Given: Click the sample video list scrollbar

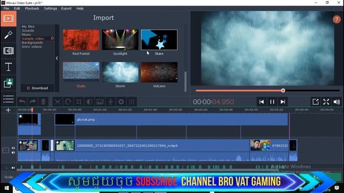Looking at the screenshot, I should tap(185, 81).
